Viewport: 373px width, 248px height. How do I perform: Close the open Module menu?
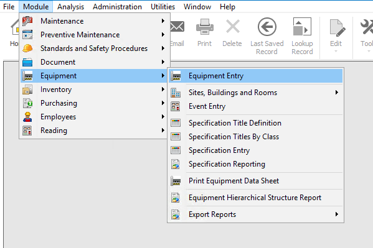click(35, 7)
